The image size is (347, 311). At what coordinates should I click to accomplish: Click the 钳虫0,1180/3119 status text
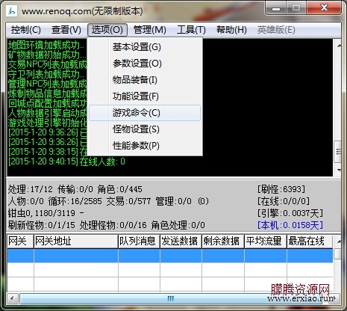(x=42, y=213)
